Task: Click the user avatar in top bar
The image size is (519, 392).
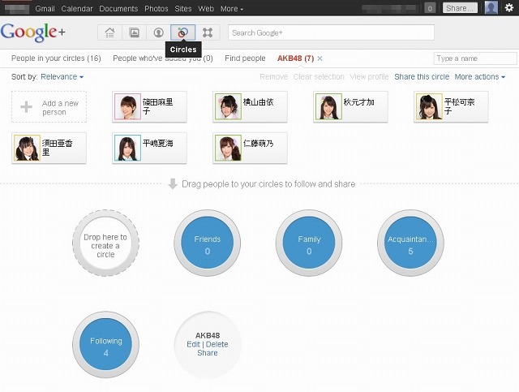Action: (x=491, y=7)
